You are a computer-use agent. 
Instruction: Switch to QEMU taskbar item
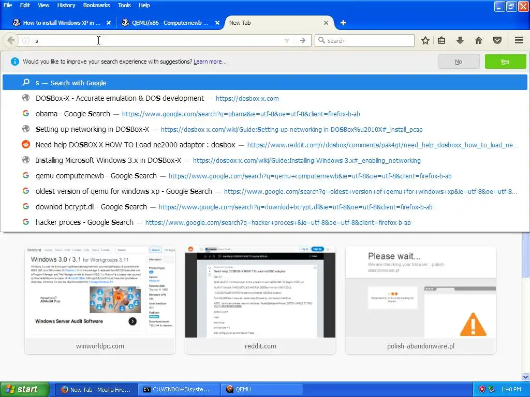tap(262, 390)
